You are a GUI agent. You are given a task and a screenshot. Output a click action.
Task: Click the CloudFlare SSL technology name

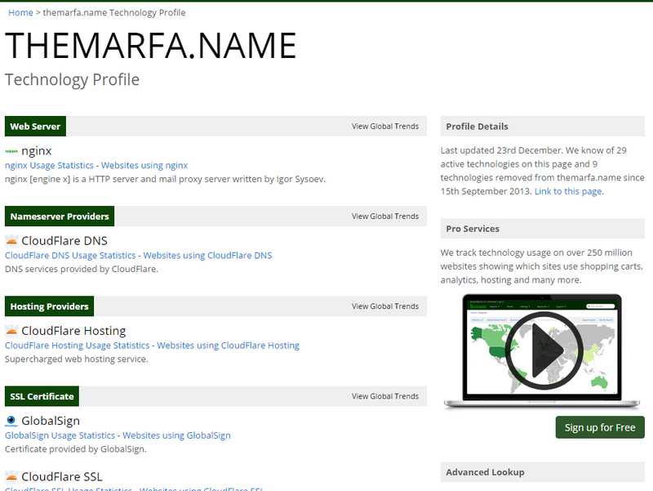pos(62,477)
